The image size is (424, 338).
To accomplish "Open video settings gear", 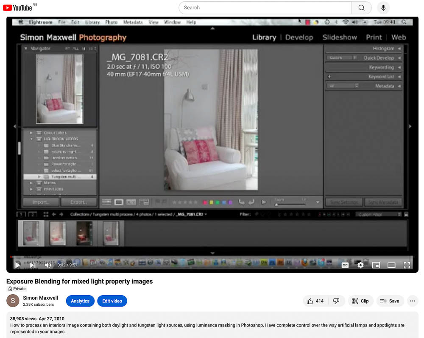I will click(x=360, y=265).
